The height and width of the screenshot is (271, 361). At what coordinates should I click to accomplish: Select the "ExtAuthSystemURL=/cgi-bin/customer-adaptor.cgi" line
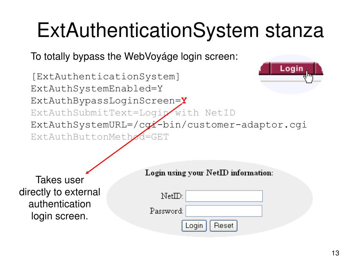pyautogui.click(x=169, y=125)
